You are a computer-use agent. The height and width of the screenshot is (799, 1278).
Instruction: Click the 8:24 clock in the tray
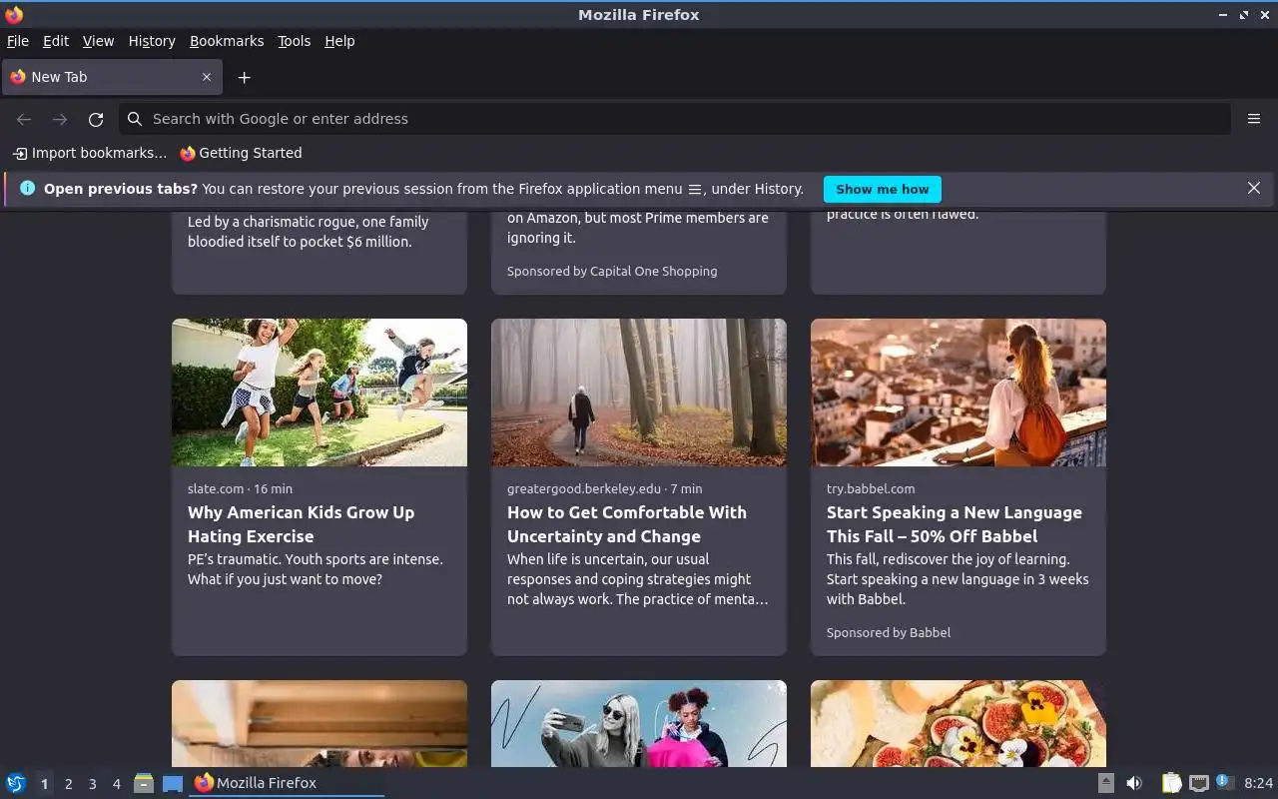click(x=1259, y=783)
